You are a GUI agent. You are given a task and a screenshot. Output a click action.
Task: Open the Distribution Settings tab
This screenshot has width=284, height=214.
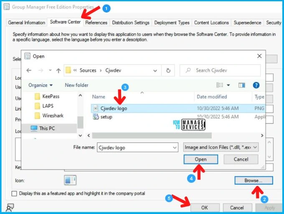[131, 23]
